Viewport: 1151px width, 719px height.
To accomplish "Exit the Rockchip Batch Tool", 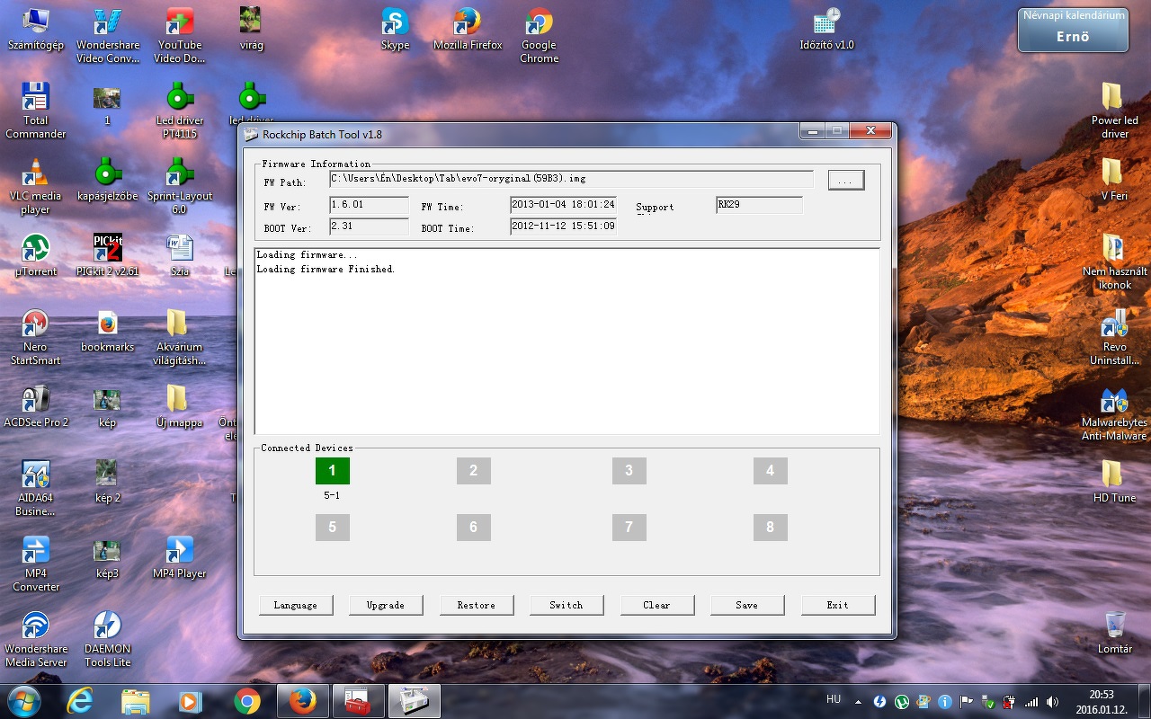I will [838, 605].
